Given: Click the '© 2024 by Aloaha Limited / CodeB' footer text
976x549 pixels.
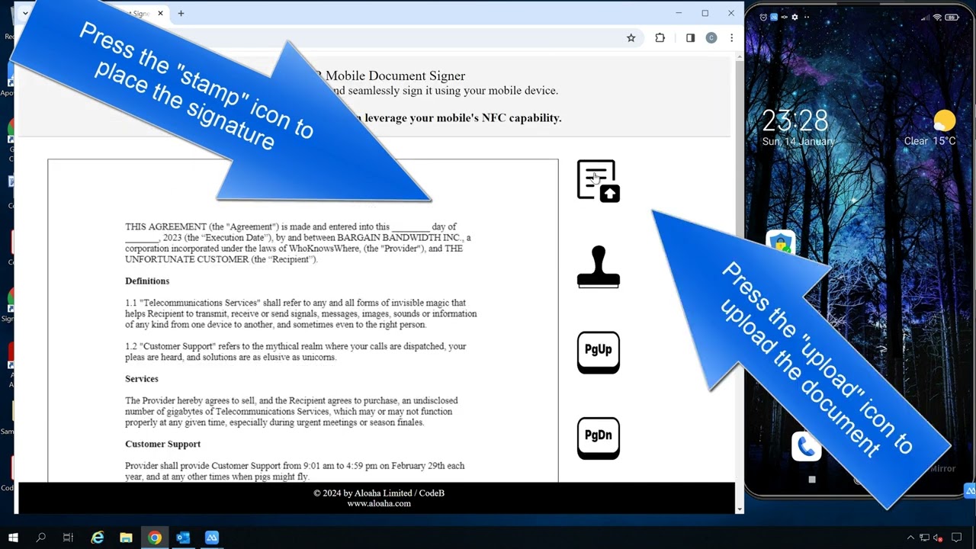Looking at the screenshot, I should point(379,493).
